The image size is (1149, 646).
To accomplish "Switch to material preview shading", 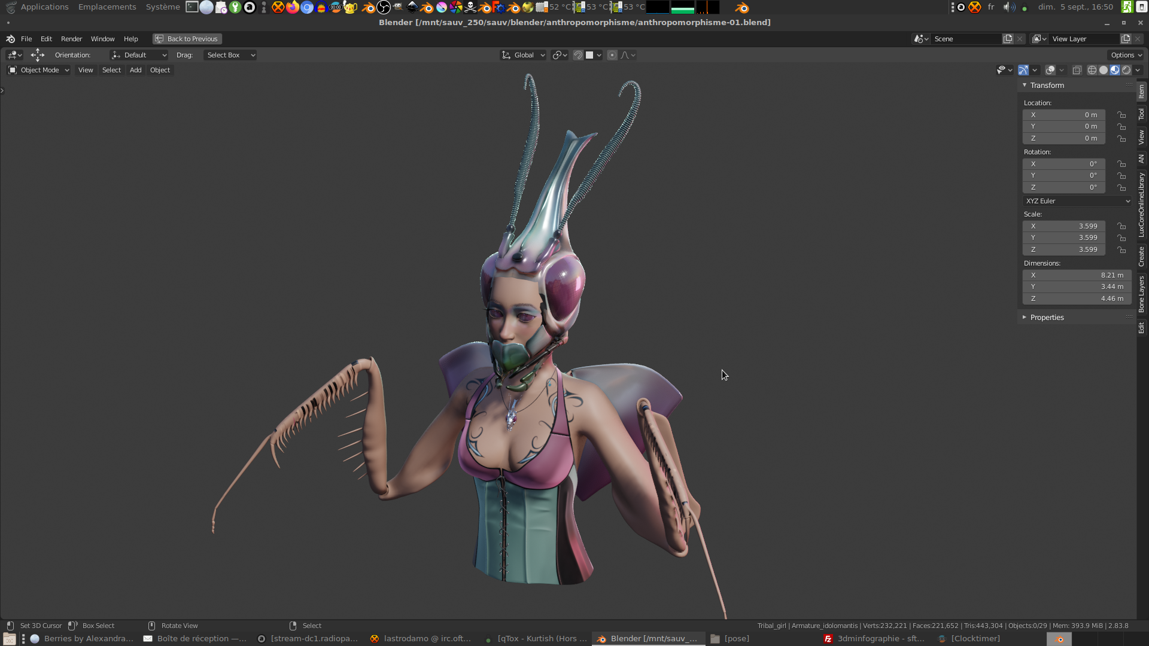I will (1115, 70).
